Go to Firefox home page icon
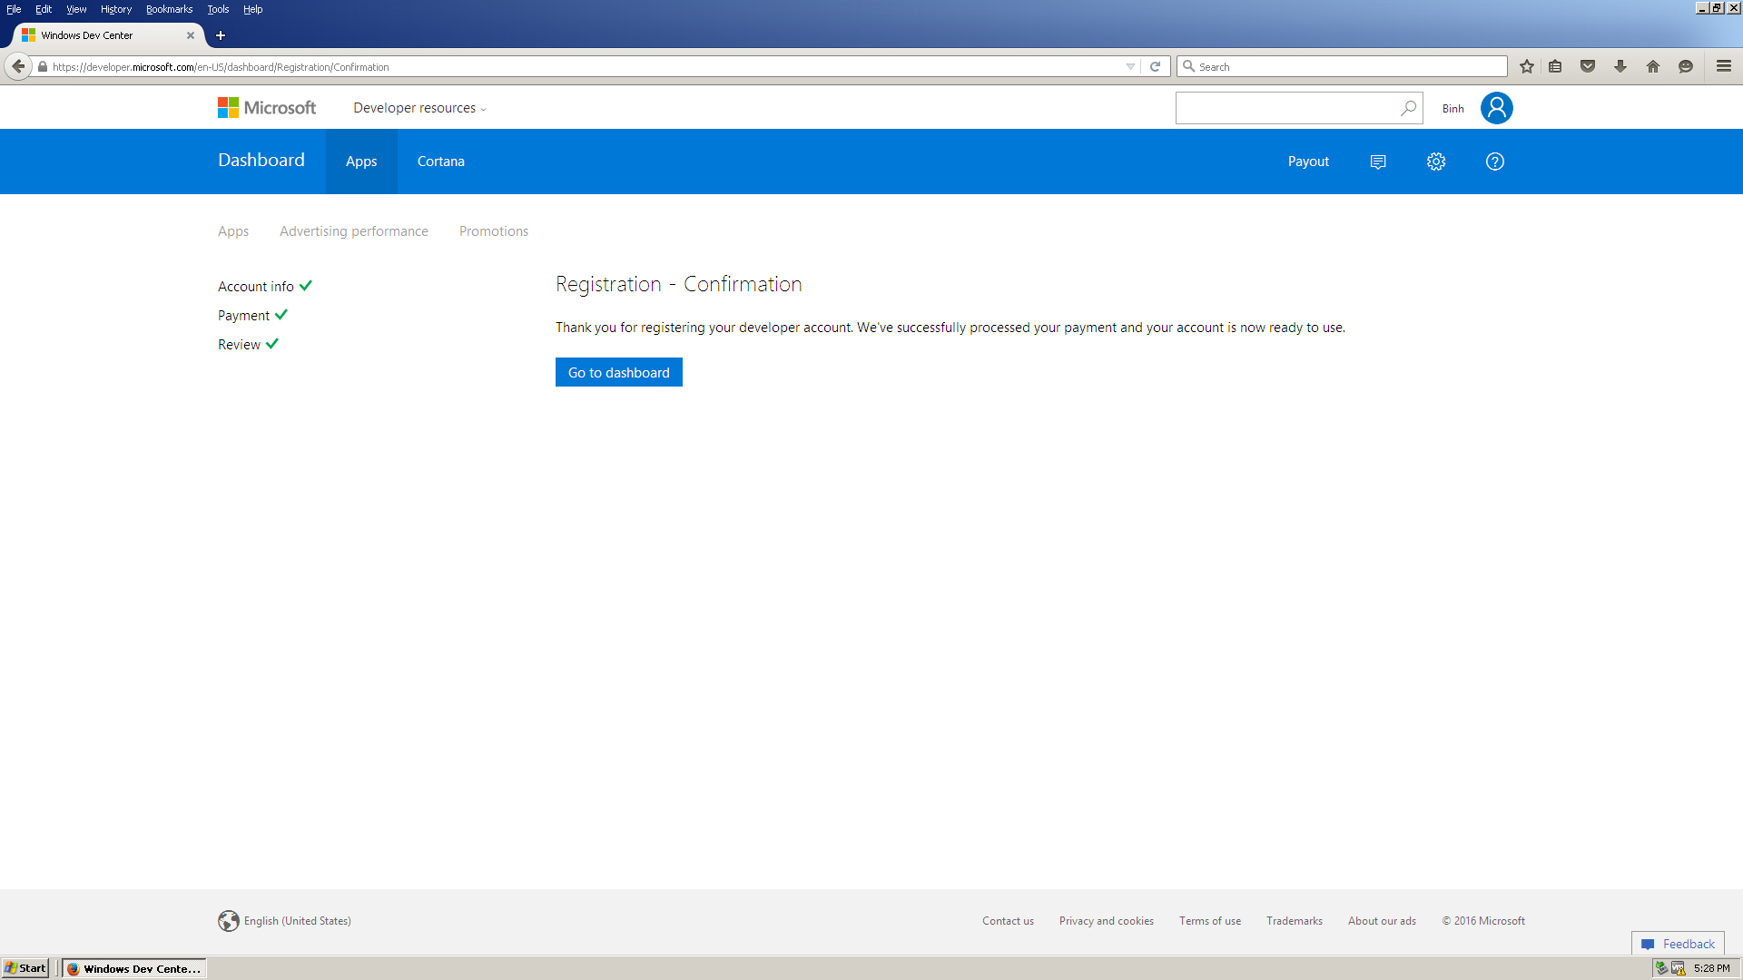1743x980 pixels. click(x=1653, y=66)
